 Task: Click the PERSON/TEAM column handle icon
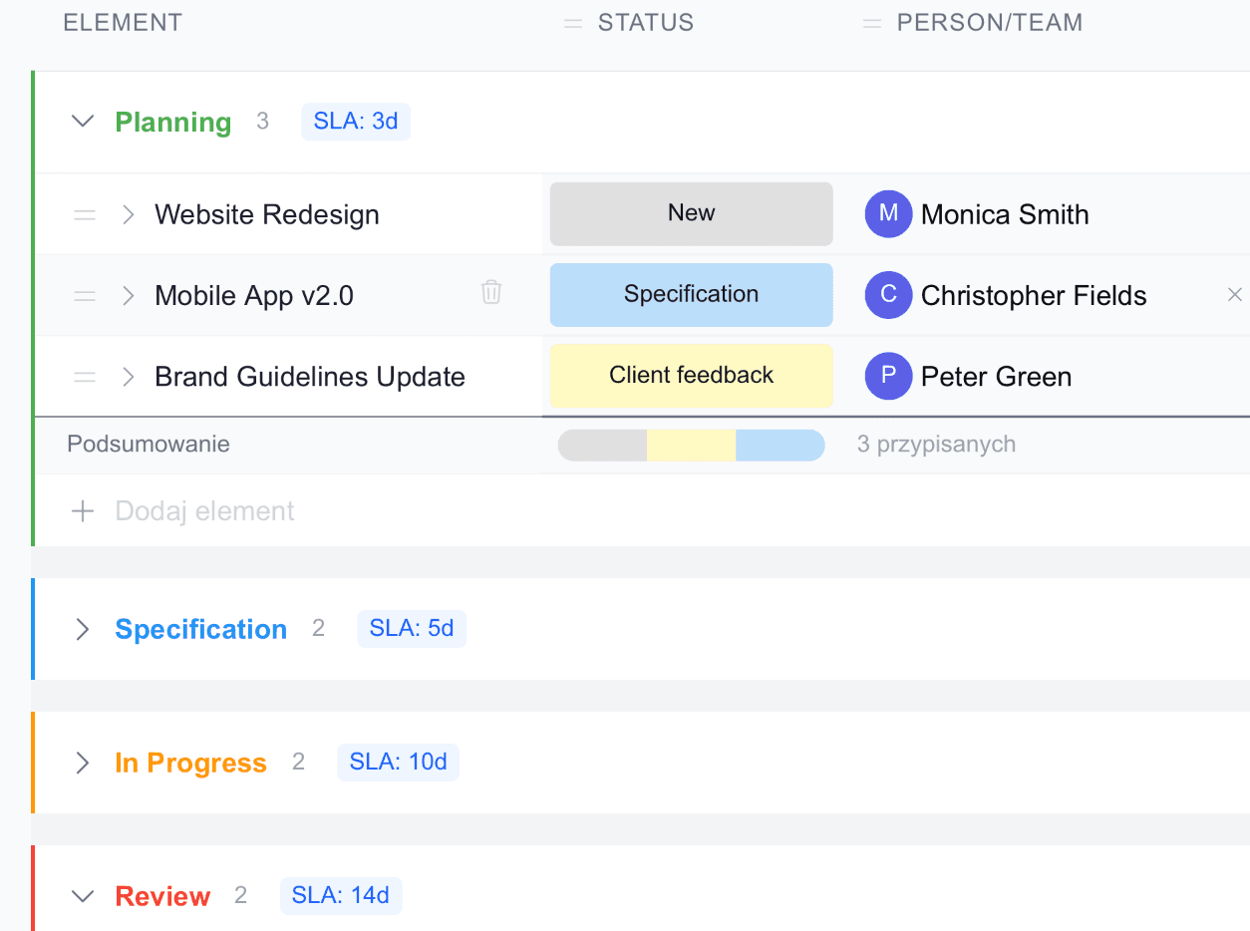coord(871,23)
